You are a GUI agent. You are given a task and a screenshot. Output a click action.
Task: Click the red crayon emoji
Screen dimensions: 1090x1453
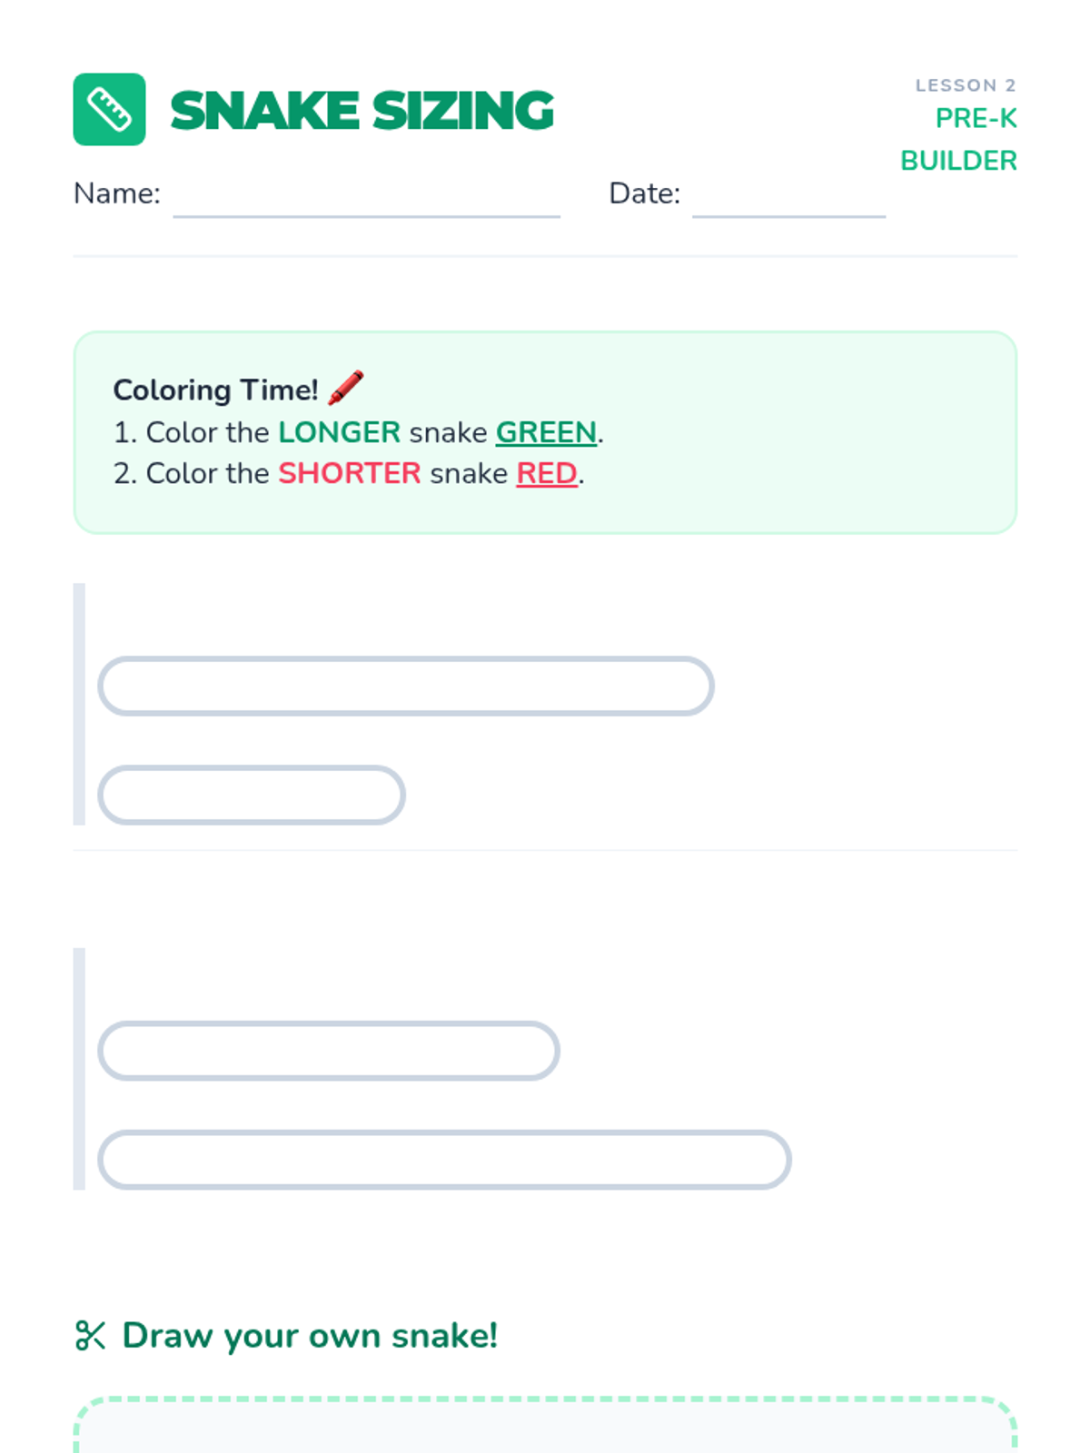click(x=346, y=388)
